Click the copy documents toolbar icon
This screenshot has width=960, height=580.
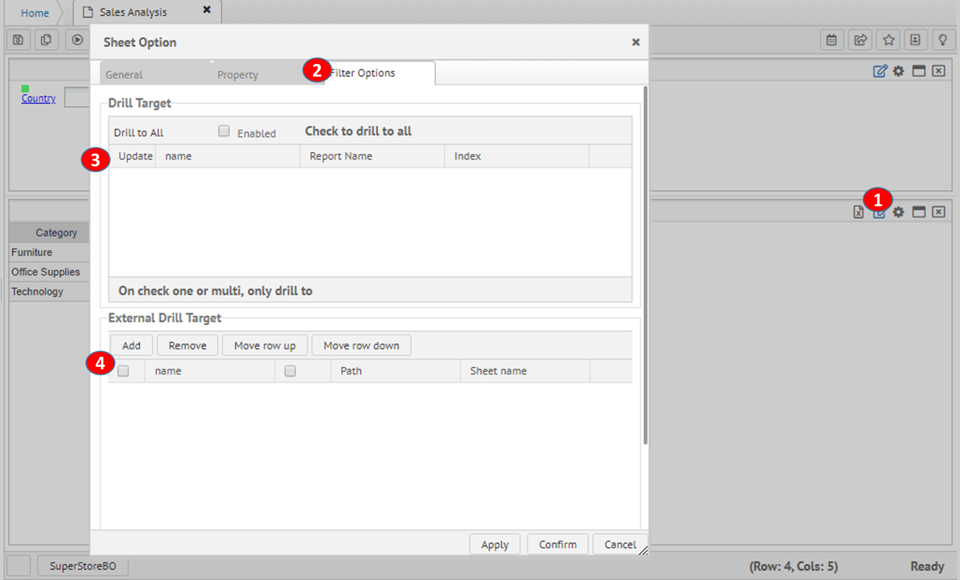point(46,40)
